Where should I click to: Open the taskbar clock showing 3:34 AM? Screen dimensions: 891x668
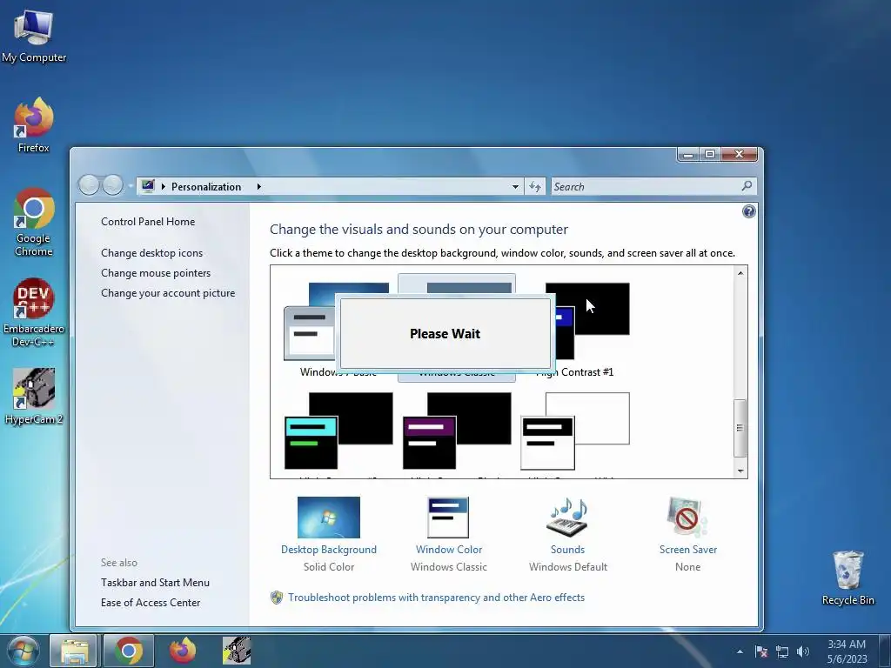tap(847, 651)
